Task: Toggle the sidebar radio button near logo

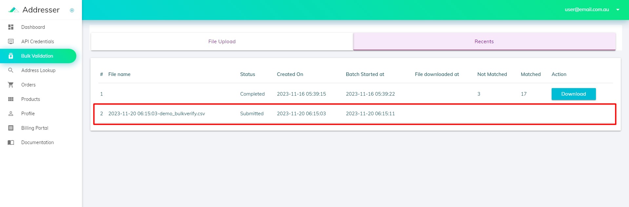Action: 72,10
